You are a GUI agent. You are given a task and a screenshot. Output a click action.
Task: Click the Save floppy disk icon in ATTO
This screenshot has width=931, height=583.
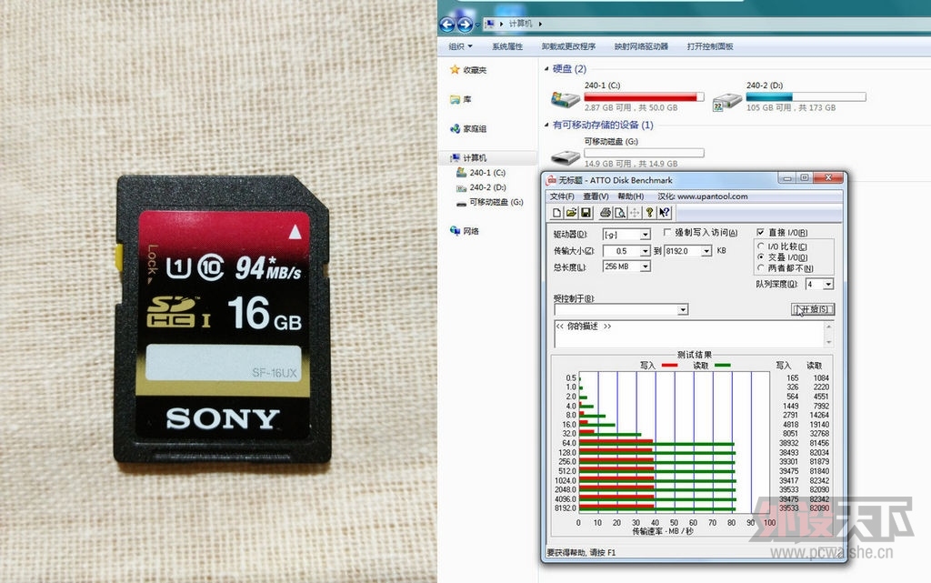(586, 213)
